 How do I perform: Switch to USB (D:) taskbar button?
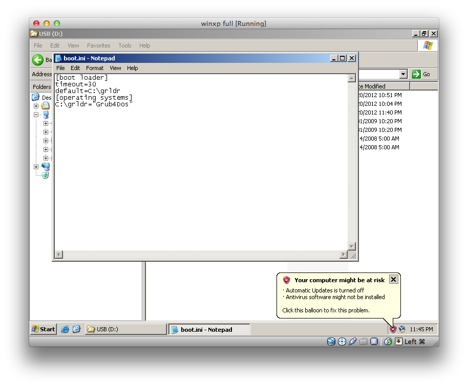(x=125, y=329)
